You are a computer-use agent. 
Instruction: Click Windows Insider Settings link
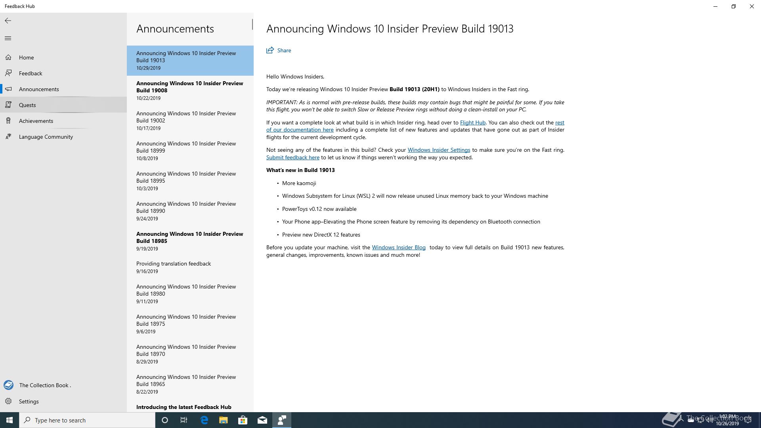[439, 150]
